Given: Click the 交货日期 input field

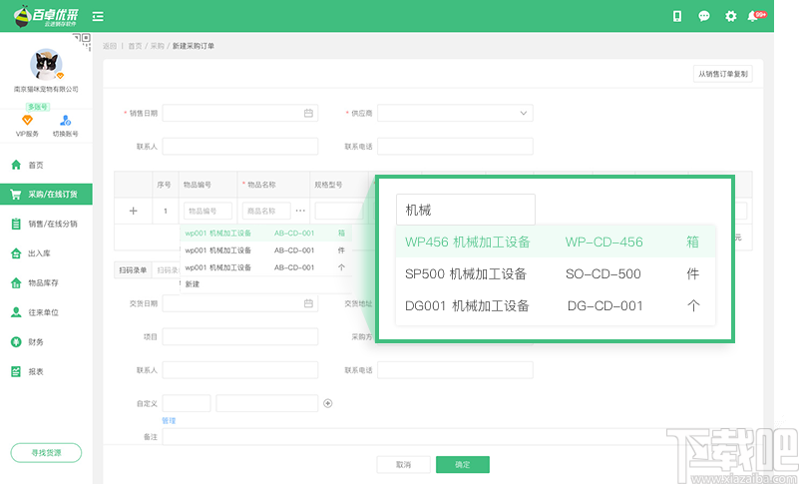Looking at the screenshot, I should tap(240, 303).
